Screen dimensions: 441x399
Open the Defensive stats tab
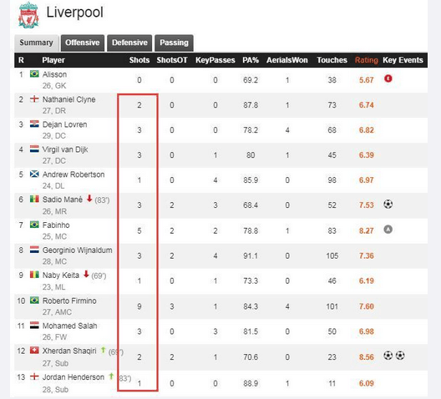[129, 43]
